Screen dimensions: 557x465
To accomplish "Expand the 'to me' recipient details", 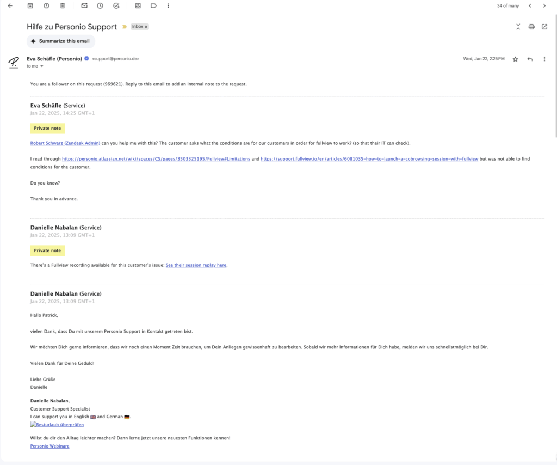I will (41, 66).
